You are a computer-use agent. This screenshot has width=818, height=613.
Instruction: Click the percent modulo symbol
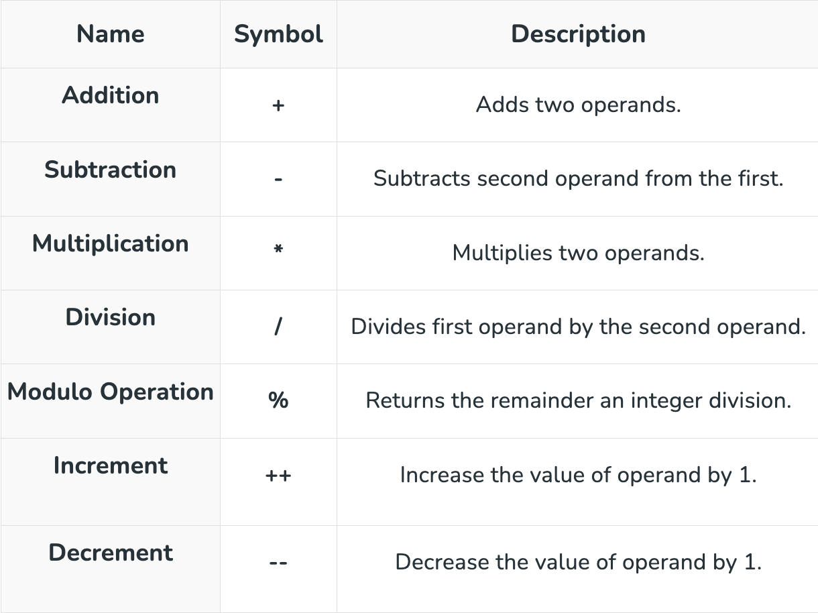(x=278, y=401)
